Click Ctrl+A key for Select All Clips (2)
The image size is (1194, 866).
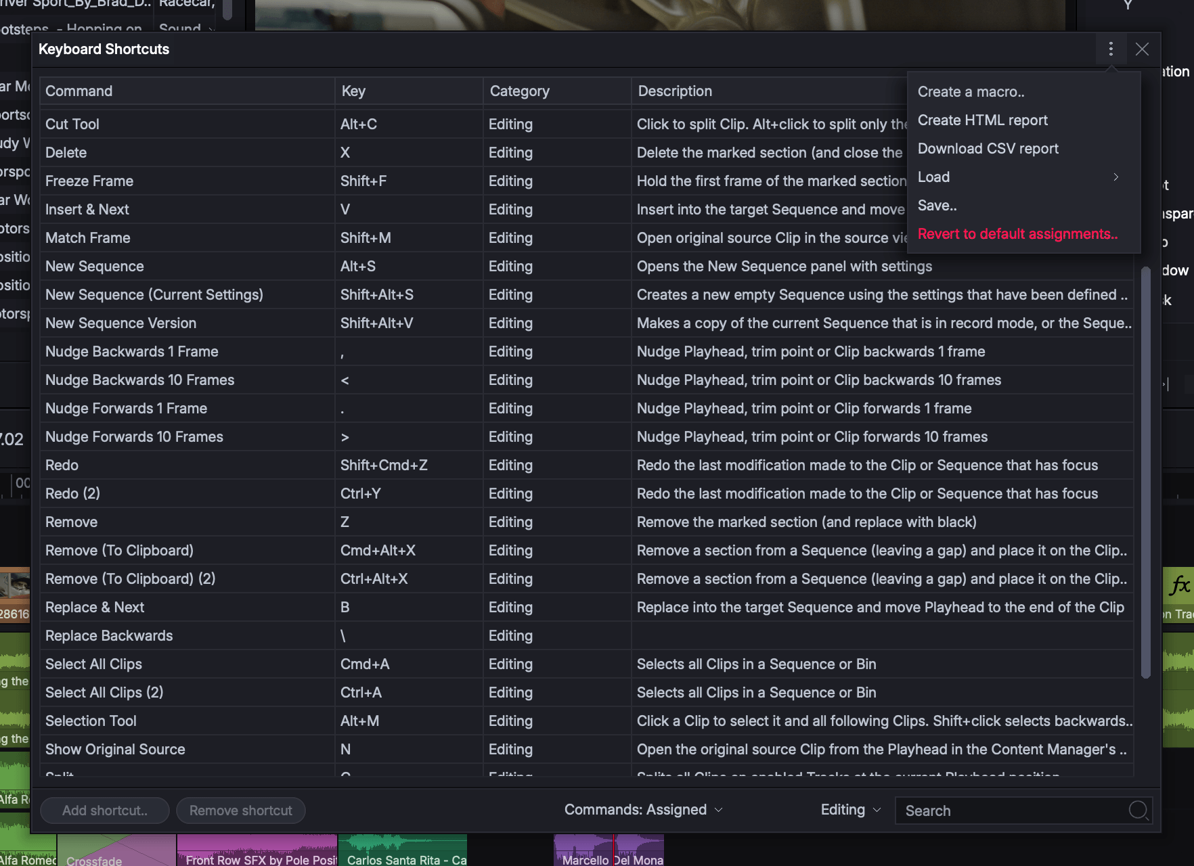409,692
